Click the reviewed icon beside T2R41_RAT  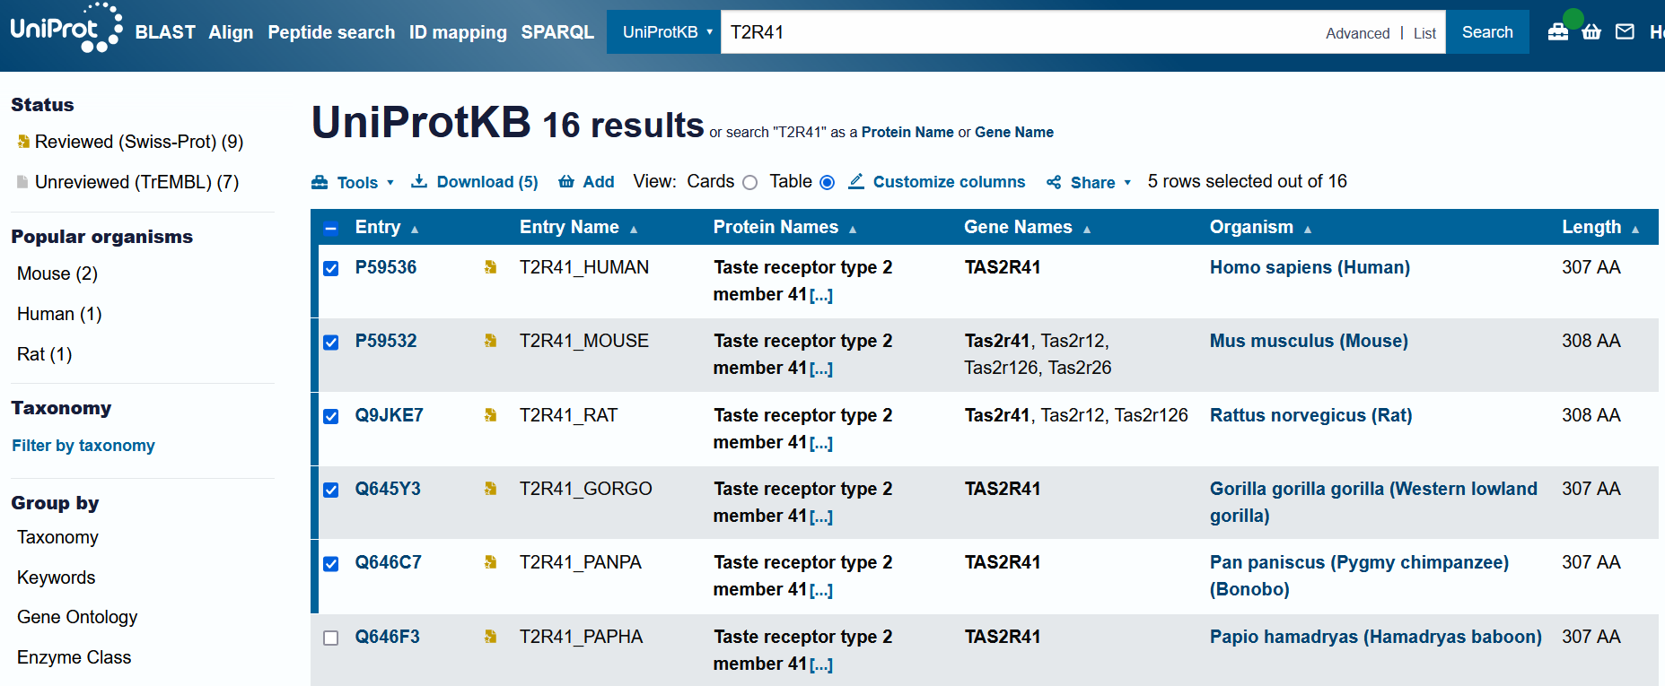(490, 415)
